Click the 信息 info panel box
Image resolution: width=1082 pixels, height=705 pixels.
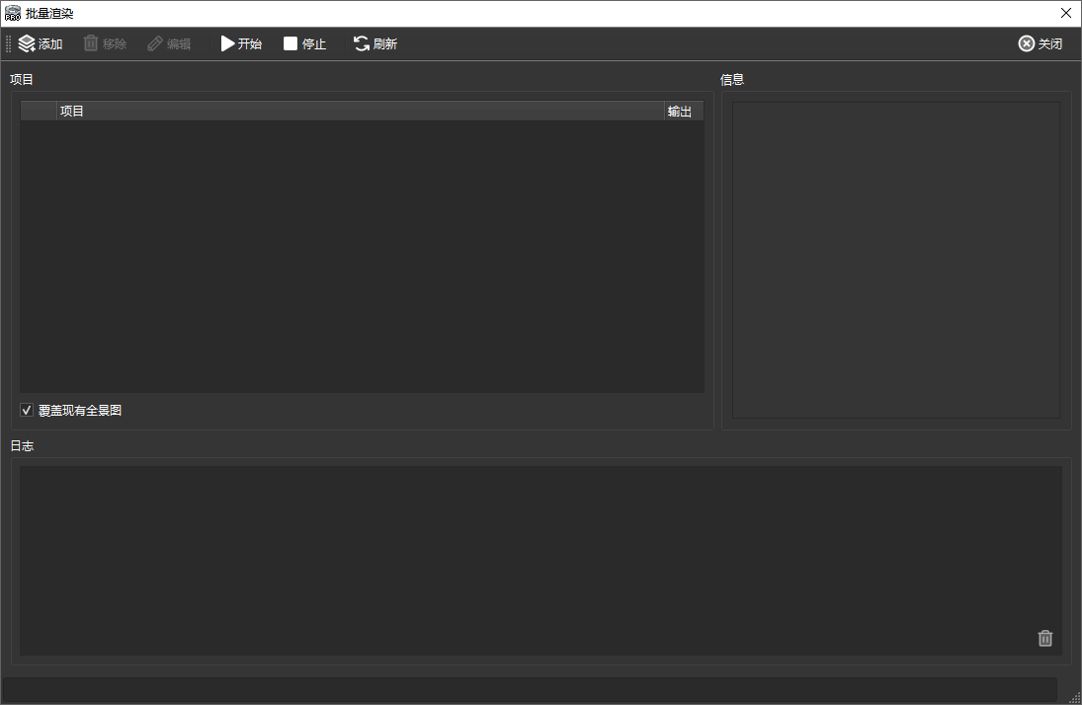point(895,260)
